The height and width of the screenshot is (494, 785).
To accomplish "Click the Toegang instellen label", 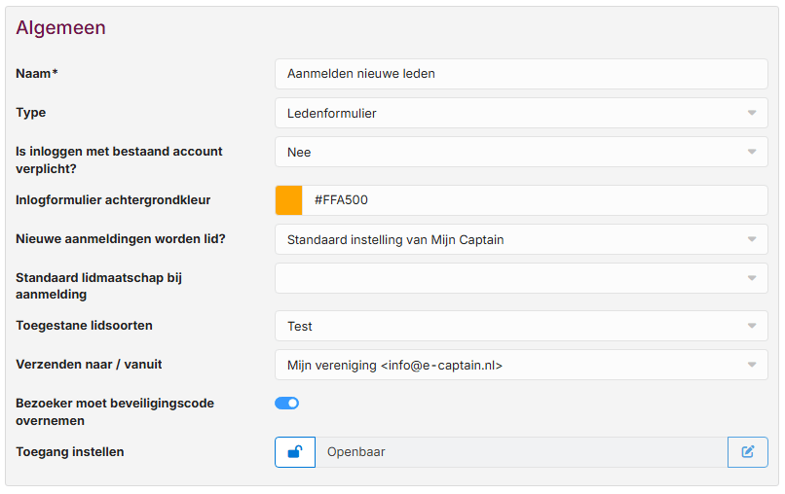I will coord(70,452).
